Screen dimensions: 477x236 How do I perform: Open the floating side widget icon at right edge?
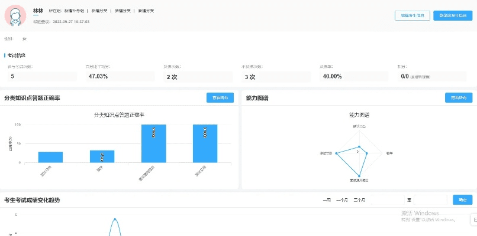(x=474, y=219)
